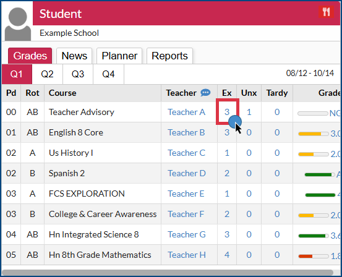This screenshot has height=277, width=342.
Task: Click excused count 3 for Hn Integrated Science 8
Action: pos(227,234)
